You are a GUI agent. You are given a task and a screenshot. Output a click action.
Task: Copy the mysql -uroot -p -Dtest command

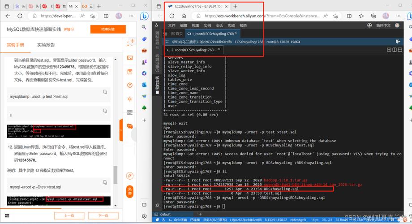click(105, 182)
